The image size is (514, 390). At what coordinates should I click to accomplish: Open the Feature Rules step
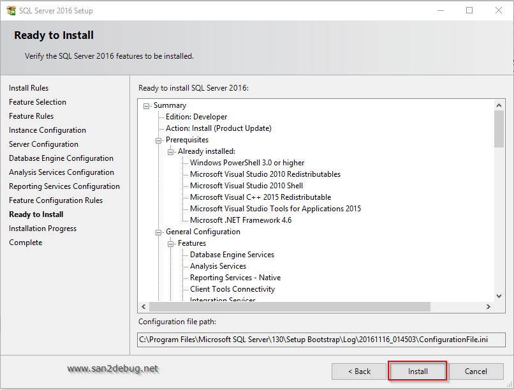click(x=31, y=116)
